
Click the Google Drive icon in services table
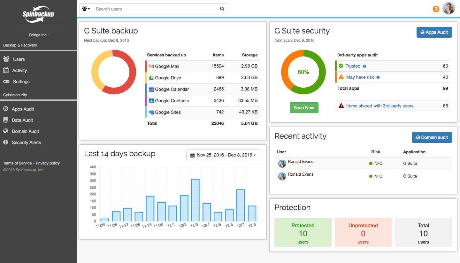151,78
